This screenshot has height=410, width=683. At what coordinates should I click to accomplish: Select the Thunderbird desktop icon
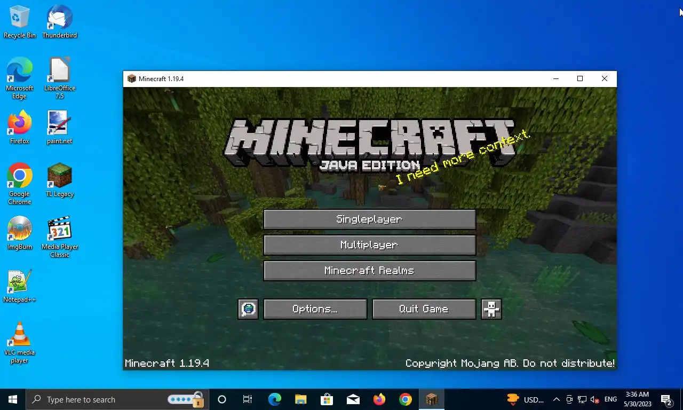coord(60,22)
